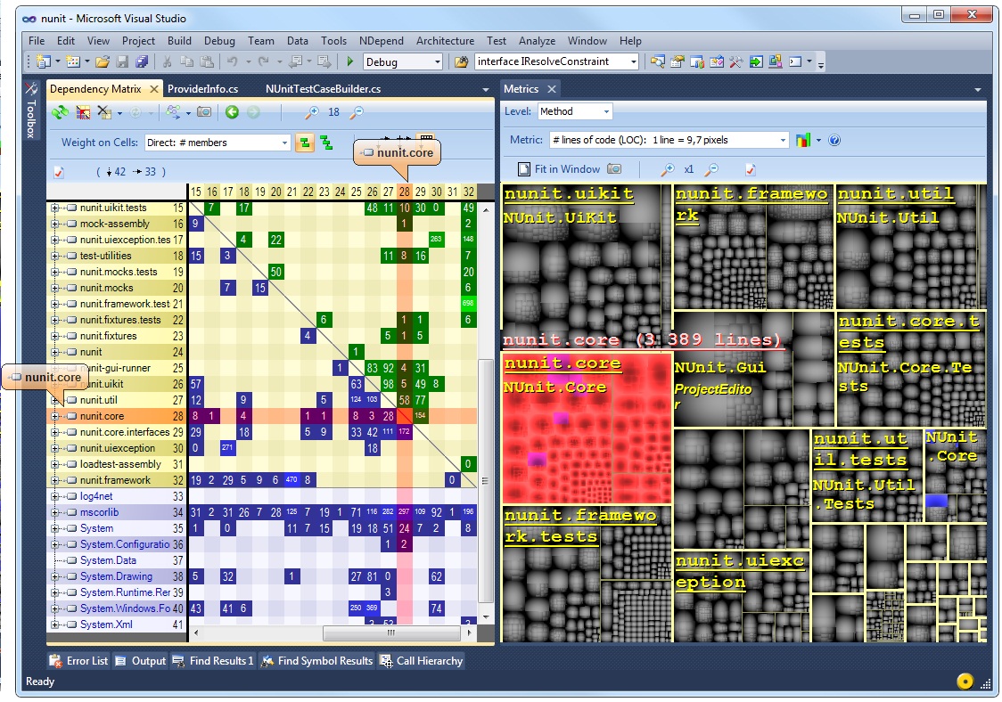Open the Level Method dropdown
Viewport: 1002px width, 702px height.
(574, 111)
